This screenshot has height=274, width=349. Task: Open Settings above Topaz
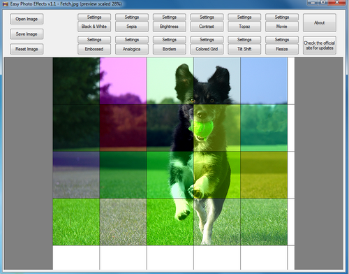[x=244, y=17]
